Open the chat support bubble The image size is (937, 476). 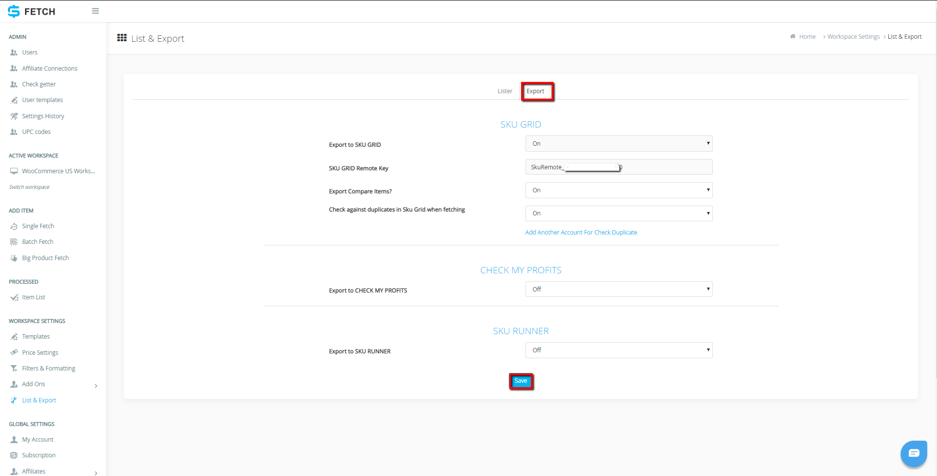point(913,453)
